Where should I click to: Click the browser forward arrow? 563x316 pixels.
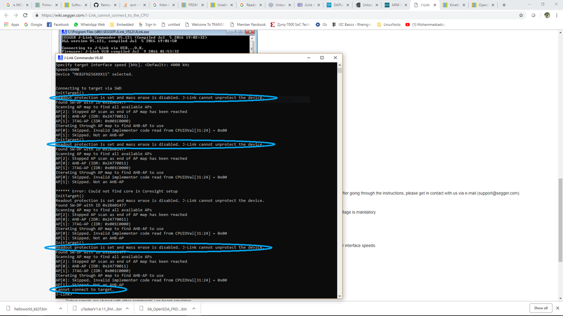(16, 15)
